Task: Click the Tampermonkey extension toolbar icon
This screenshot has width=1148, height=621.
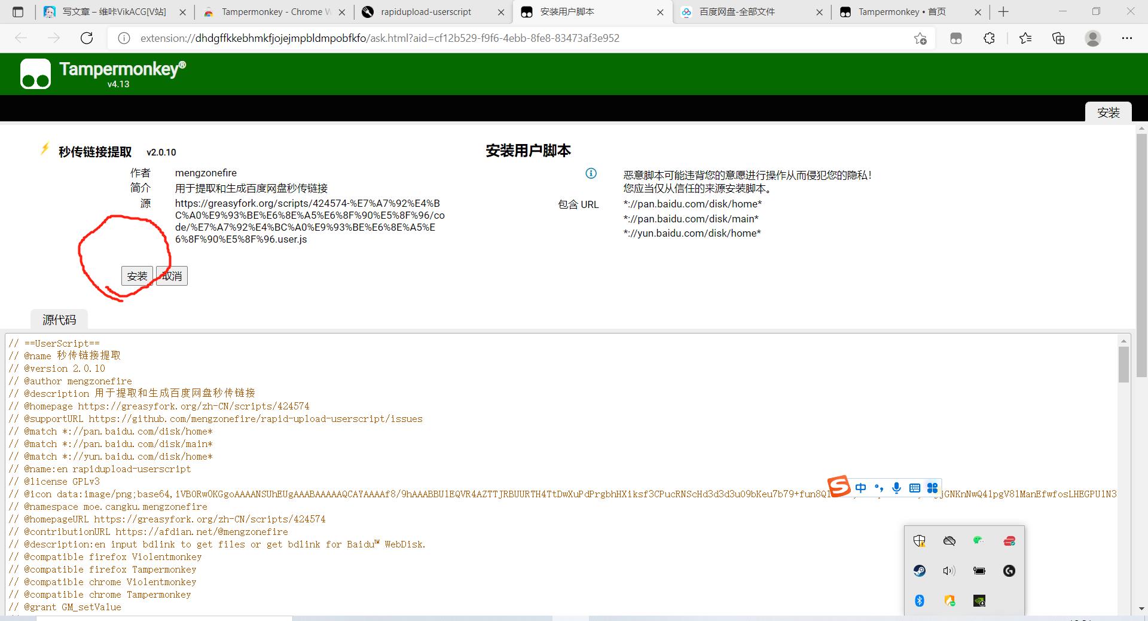Action: pos(956,38)
